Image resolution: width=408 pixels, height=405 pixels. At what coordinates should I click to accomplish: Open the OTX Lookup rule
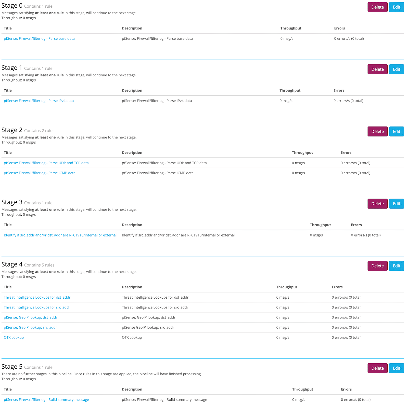(x=14, y=337)
